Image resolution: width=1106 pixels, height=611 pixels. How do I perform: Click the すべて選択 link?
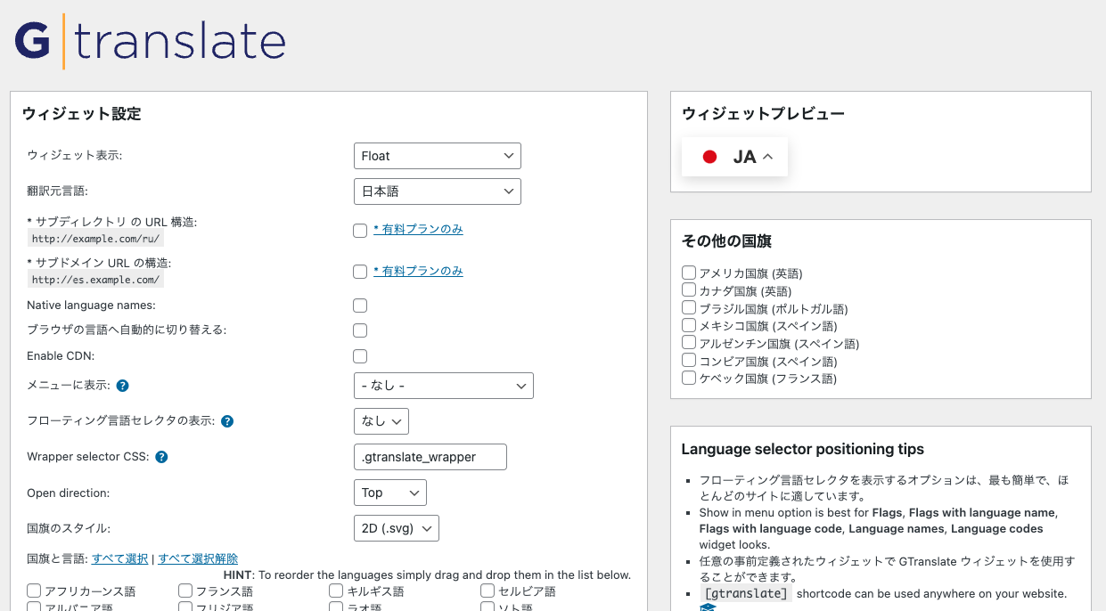[119, 558]
